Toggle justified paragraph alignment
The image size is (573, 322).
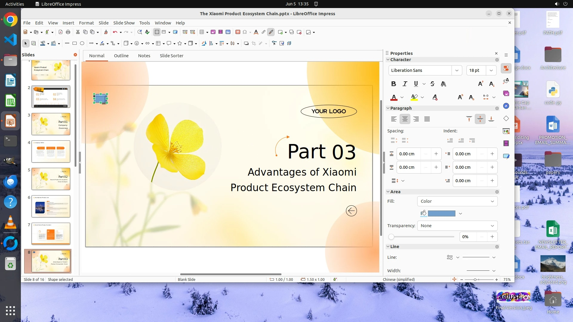427,119
